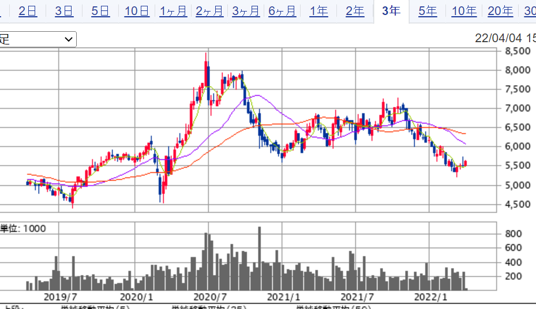Click the 800 volume axis label
The image size is (536, 309).
pyautogui.click(x=513, y=234)
